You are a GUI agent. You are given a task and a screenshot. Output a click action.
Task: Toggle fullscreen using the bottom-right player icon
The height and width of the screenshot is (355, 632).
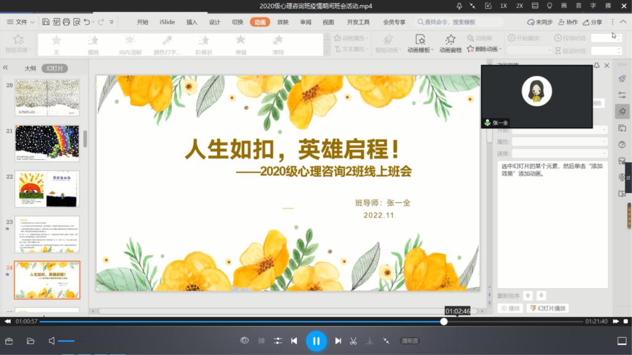622,341
